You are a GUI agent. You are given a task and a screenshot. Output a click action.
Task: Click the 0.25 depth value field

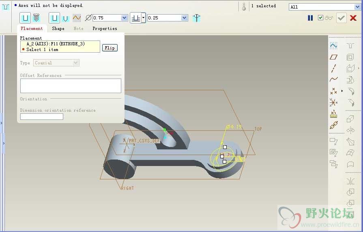pos(164,18)
